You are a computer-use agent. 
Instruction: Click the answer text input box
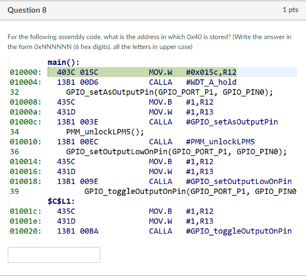54,255
